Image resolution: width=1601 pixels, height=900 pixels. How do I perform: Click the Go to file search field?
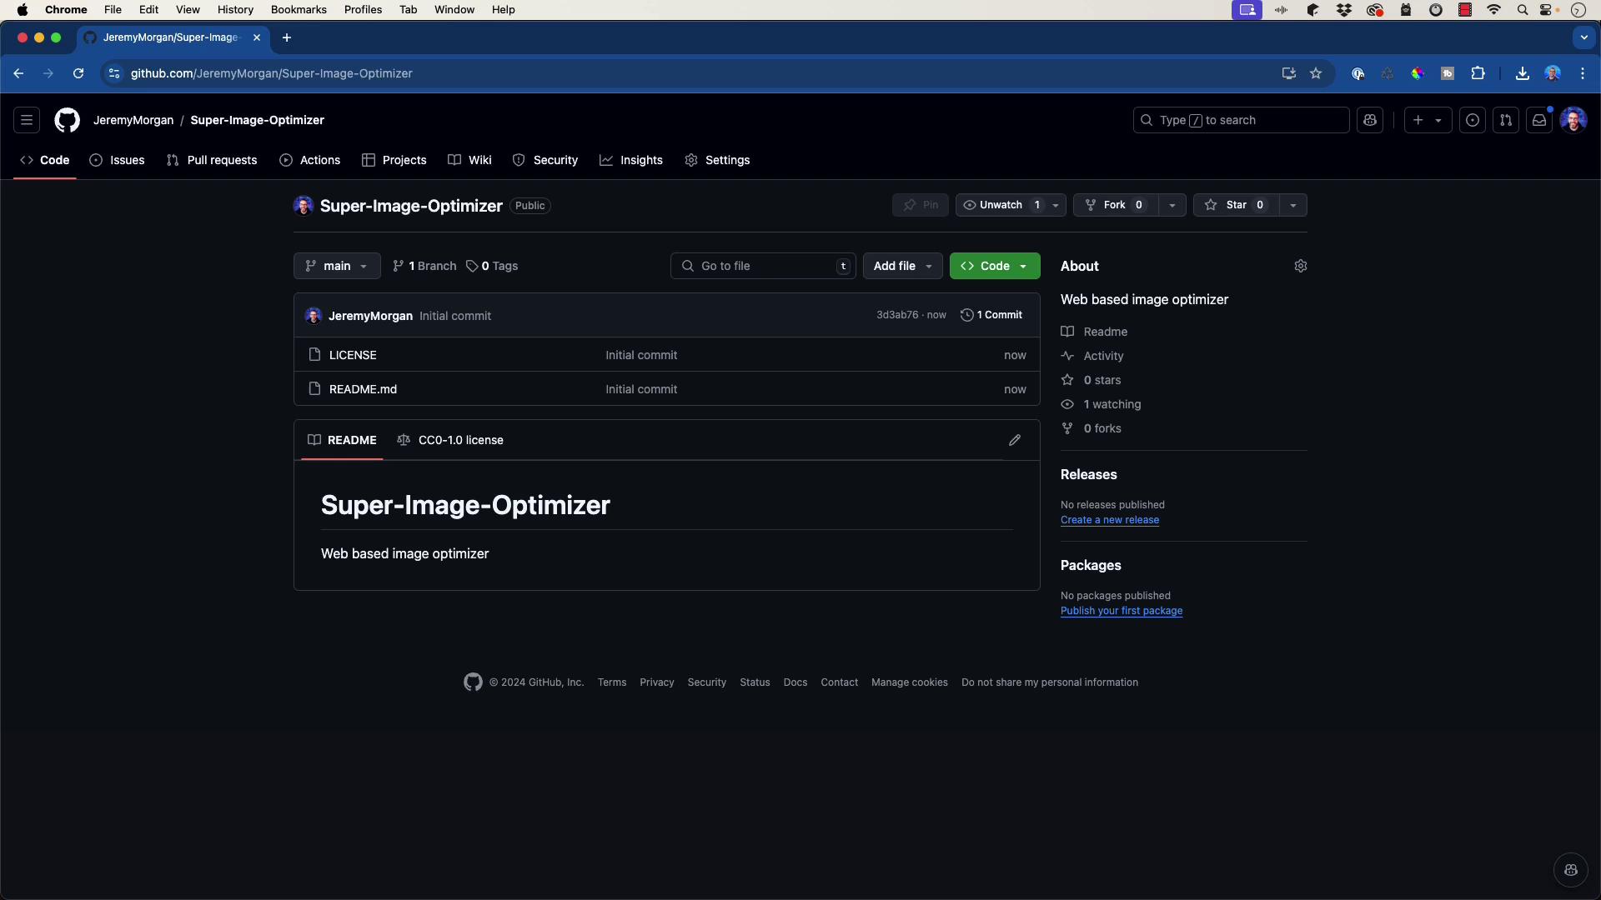click(763, 266)
